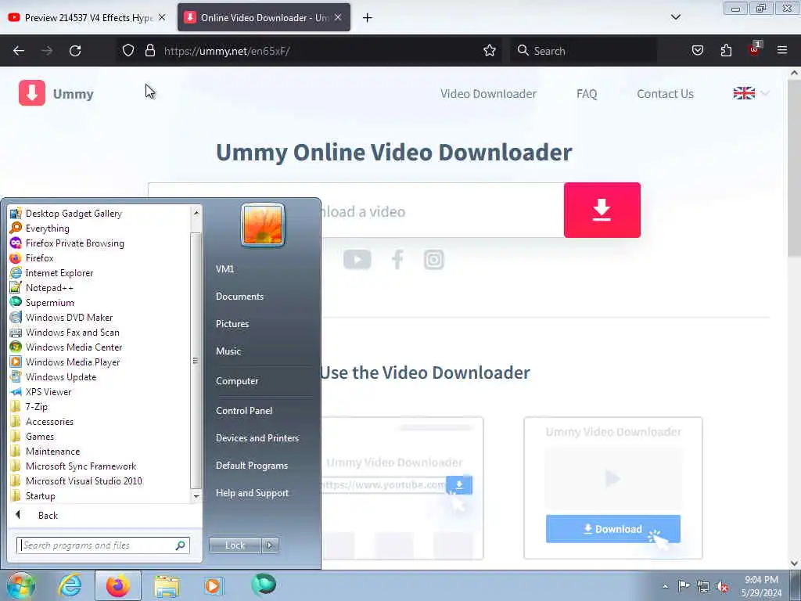This screenshot has width=801, height=601.
Task: Click the Instagram icon below search box
Action: tap(433, 260)
